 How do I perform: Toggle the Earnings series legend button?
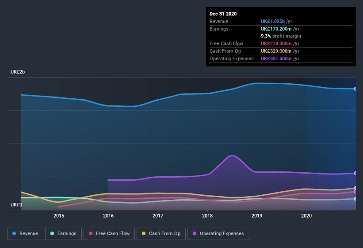(63, 234)
